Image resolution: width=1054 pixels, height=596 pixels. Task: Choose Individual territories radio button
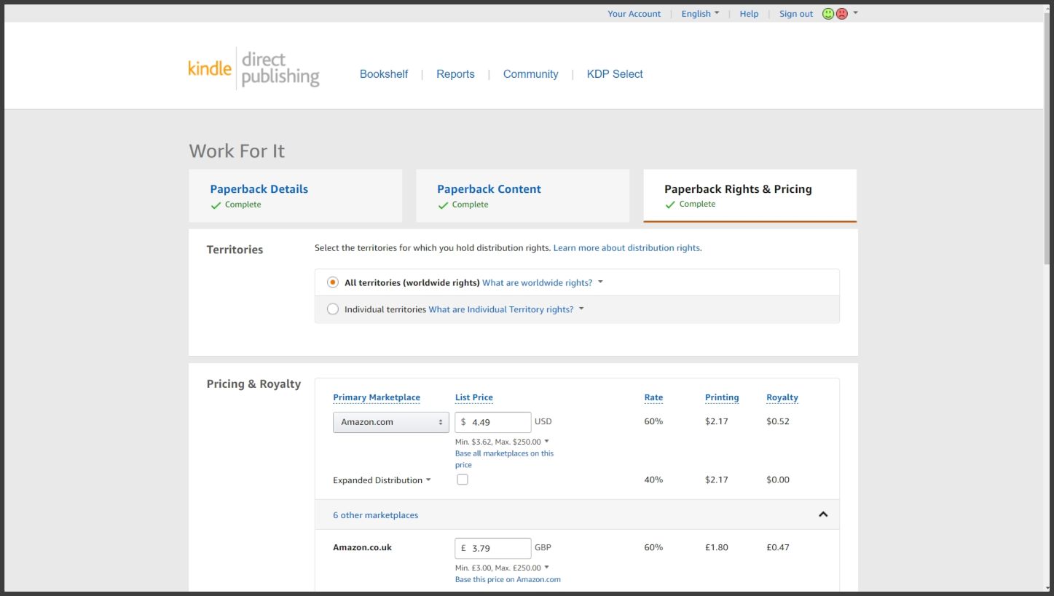point(333,309)
